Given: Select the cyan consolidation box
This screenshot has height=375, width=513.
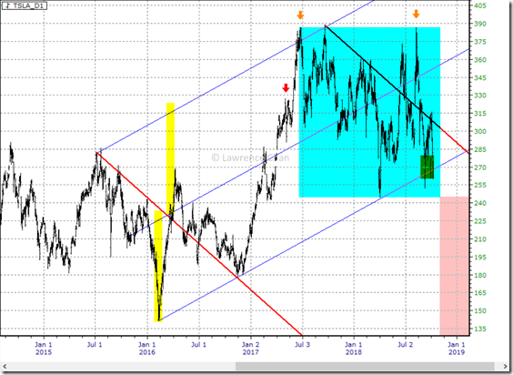Looking at the screenshot, I should point(369,112).
